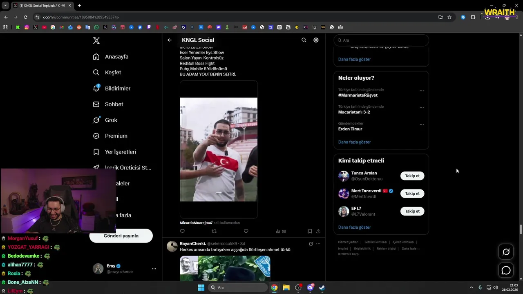
Task: Bookmark the post with the video
Action: [x=310, y=231]
